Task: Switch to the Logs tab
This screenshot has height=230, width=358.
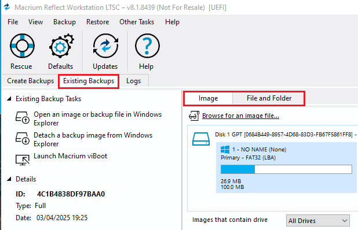Action: click(x=134, y=81)
